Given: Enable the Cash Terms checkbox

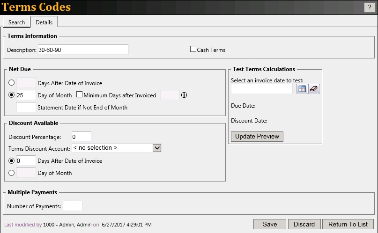Looking at the screenshot, I should point(193,49).
